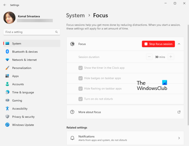Screen dimensions: 189x146
Task: Select Time & language in sidebar
Action: 23,92
